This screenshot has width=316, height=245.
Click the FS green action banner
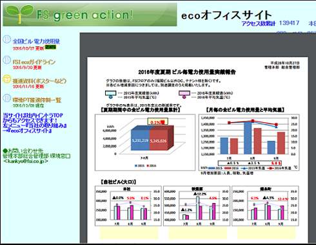click(x=90, y=15)
